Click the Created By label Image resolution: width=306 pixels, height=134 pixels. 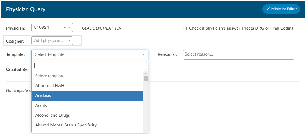[x=17, y=70]
